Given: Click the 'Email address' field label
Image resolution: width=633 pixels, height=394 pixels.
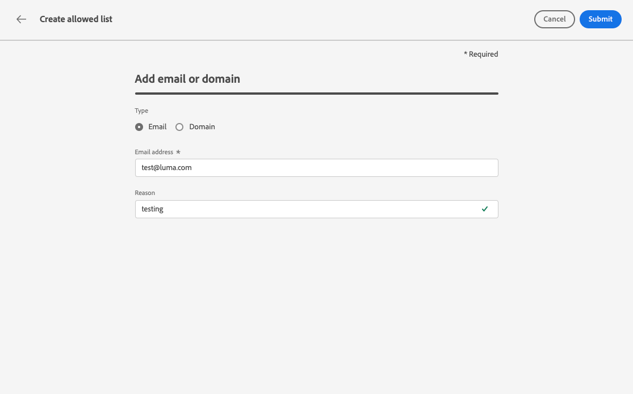Looking at the screenshot, I should pos(154,152).
